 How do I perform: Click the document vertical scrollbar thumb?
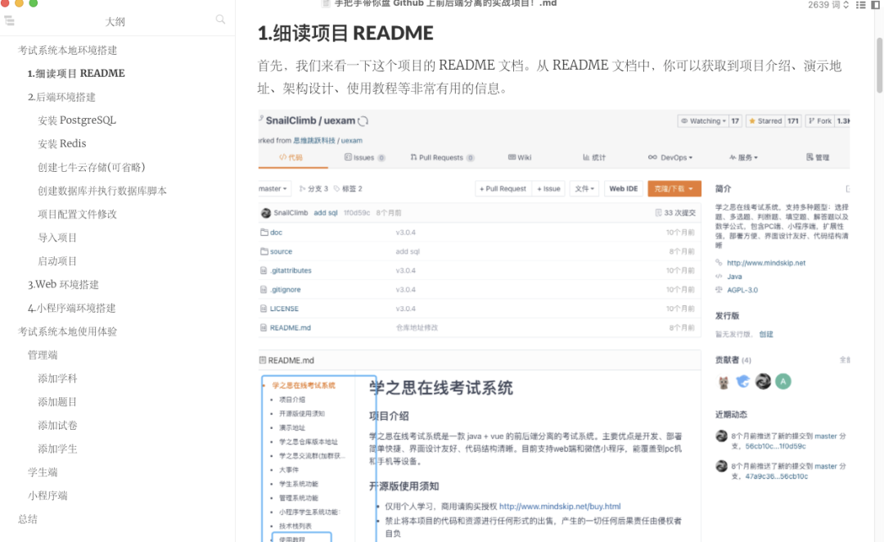point(879,65)
